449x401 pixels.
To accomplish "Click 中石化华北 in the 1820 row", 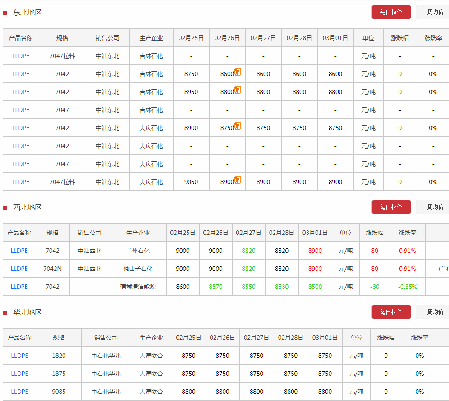I will [x=106, y=356].
